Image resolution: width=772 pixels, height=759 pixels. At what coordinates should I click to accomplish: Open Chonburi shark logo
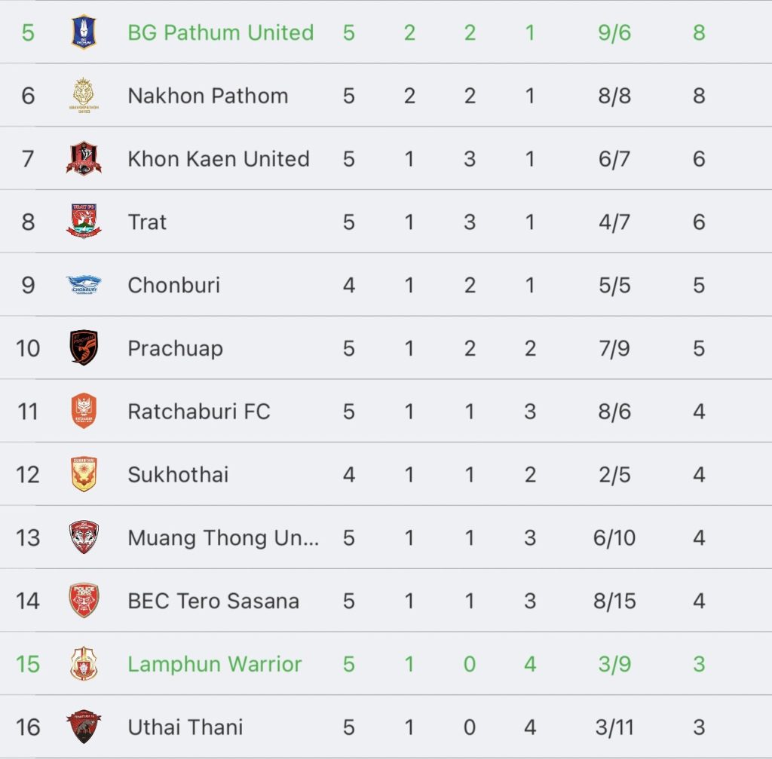click(84, 284)
